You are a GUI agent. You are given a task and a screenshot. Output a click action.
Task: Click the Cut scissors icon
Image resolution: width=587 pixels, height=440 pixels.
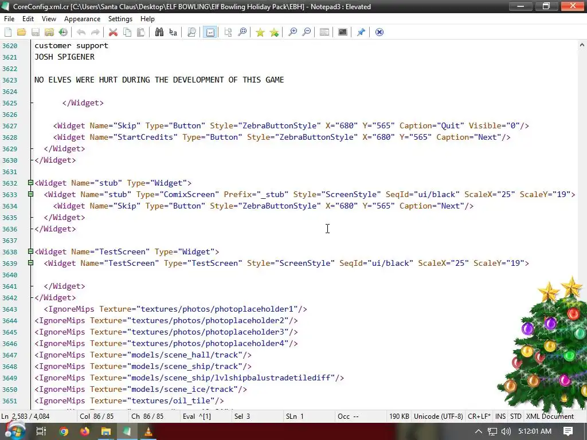[x=113, y=32]
